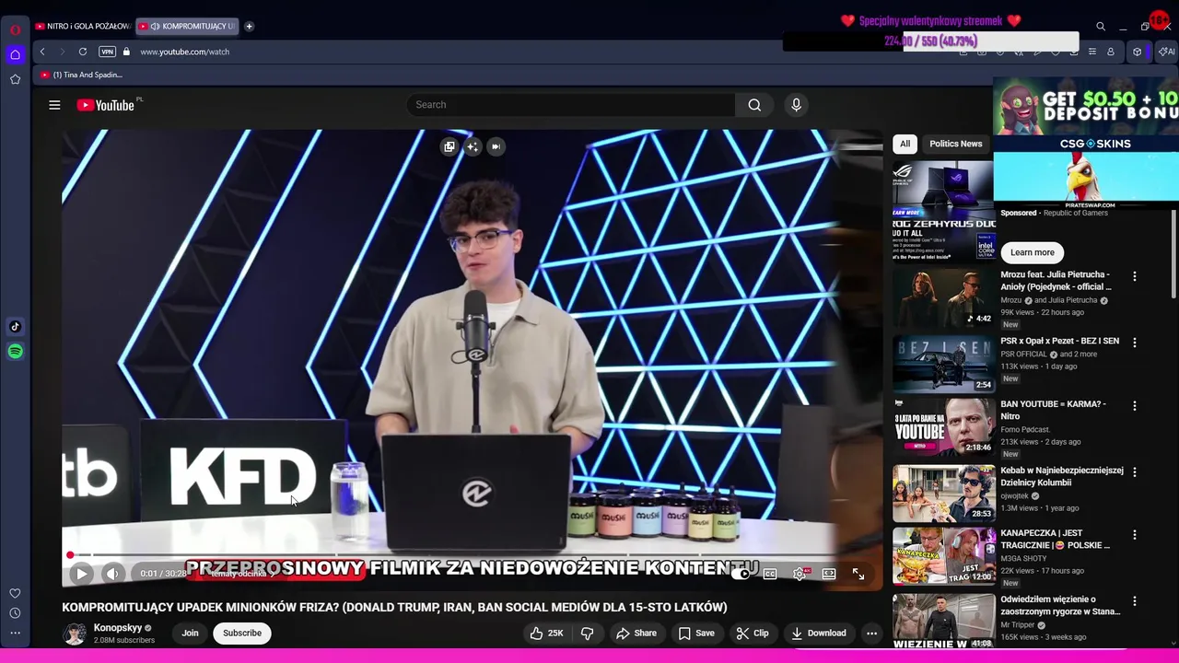Open options for Mrozu feat. Julia Pietrucha
Viewport: 1179px width, 663px height.
coord(1135,276)
